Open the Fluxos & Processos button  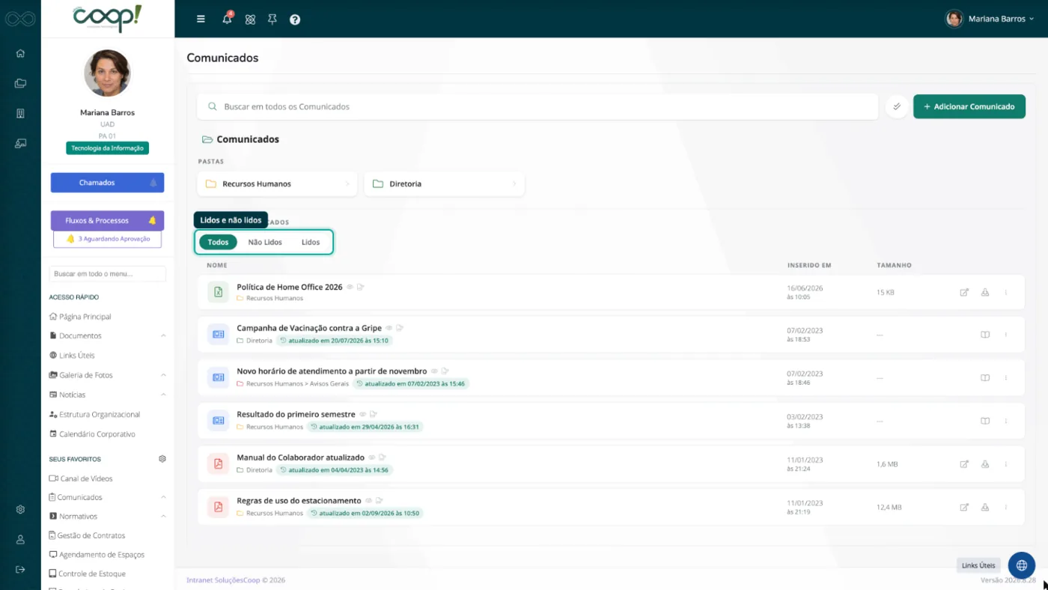point(107,221)
